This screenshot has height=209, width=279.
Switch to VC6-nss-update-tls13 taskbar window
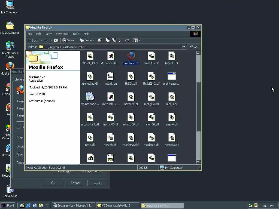[118, 205]
